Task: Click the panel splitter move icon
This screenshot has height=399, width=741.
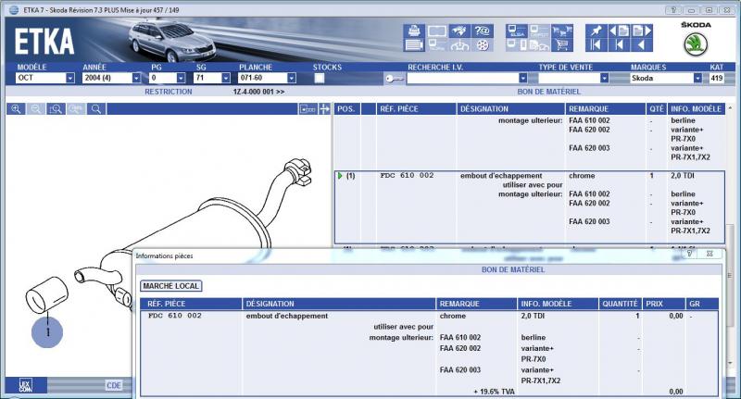Action: click(325, 109)
